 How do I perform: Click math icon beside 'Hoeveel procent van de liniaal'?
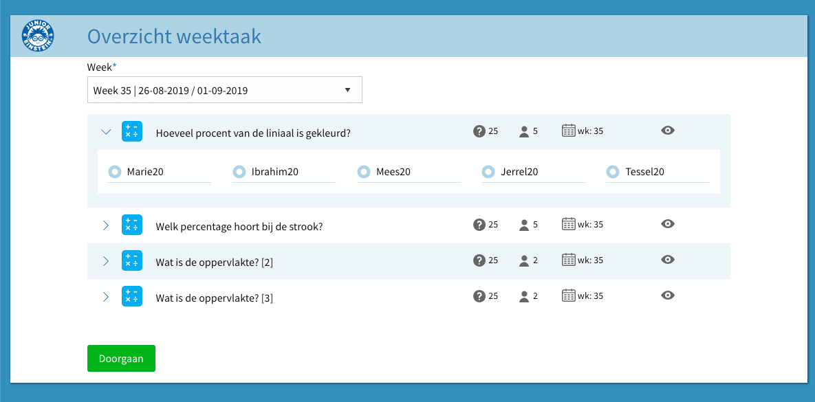click(x=132, y=131)
